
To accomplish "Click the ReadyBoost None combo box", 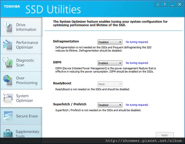I will (110, 84).
